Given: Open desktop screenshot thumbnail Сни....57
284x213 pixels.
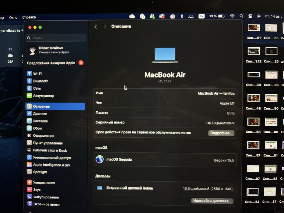Looking at the screenshot, I should pos(253,145).
